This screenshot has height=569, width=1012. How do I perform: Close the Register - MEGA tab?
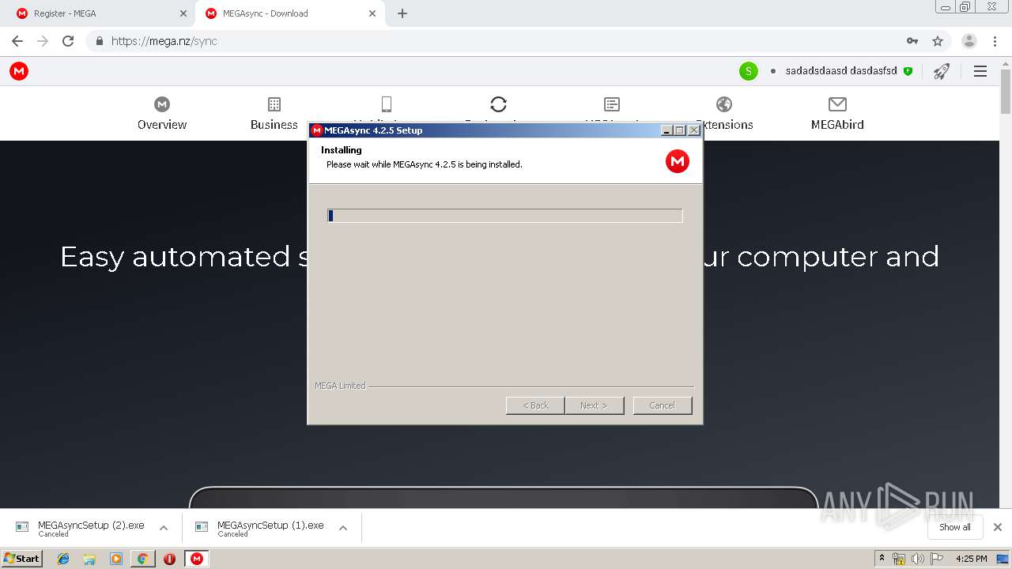pyautogui.click(x=183, y=13)
